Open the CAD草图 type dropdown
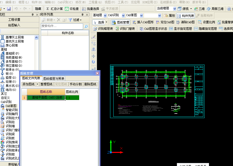The width and height of the screenshot is (233, 166). 141,15
